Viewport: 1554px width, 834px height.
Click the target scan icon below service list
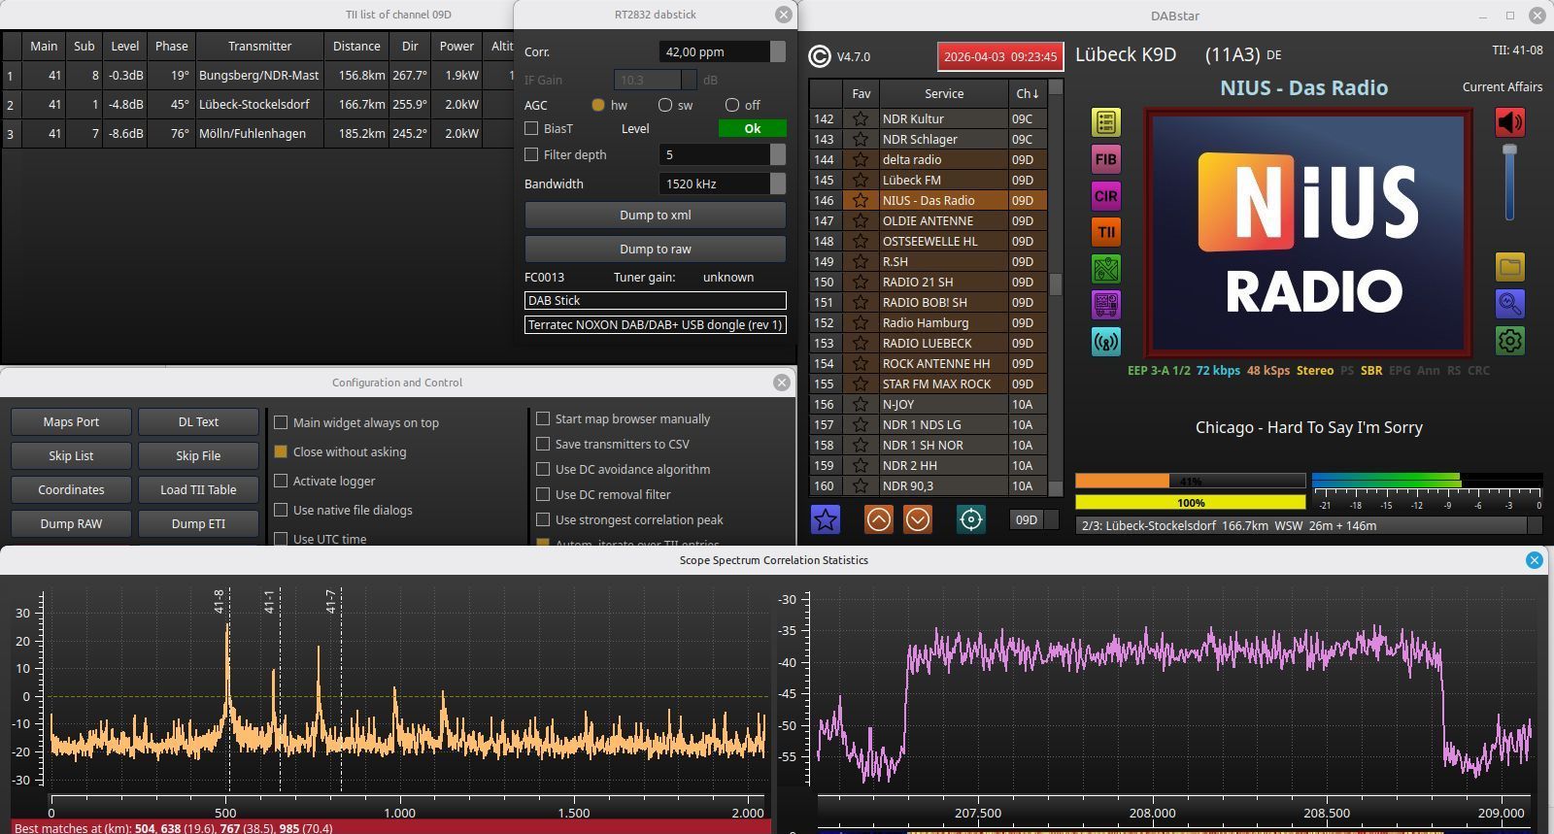coord(970,519)
